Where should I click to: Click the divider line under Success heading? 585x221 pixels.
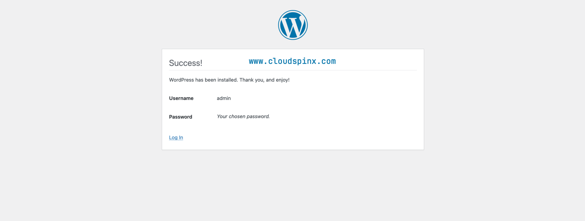[x=292, y=69]
